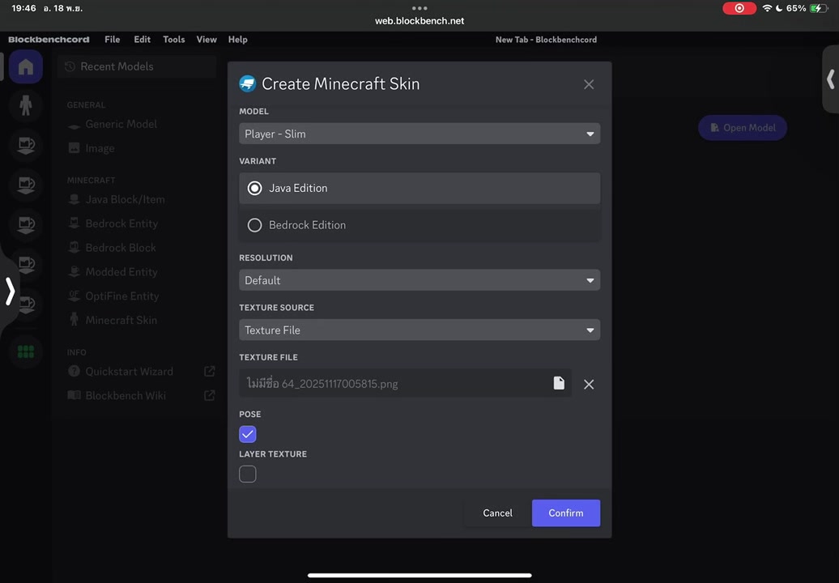Close the Create Minecraft Skin dialog
Image resolution: width=839 pixels, height=583 pixels.
pyautogui.click(x=589, y=84)
